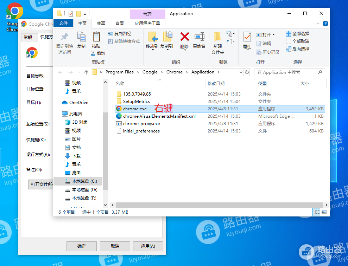348x266 pixels.
Task: Open the Application Tools tab
Action: point(147,23)
